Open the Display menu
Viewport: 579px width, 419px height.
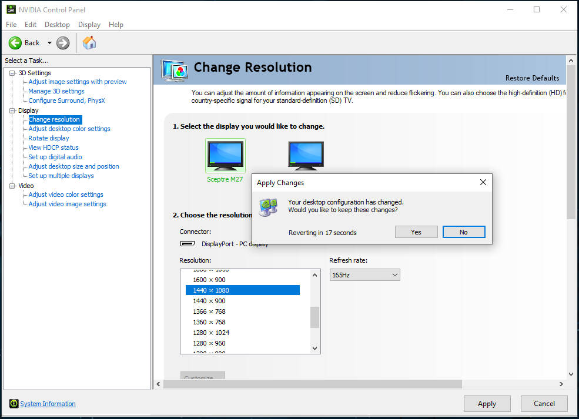[89, 25]
